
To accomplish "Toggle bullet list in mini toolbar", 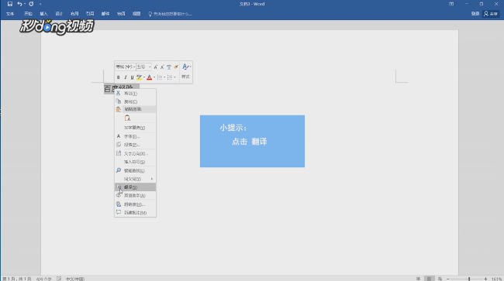I will pos(160,77).
